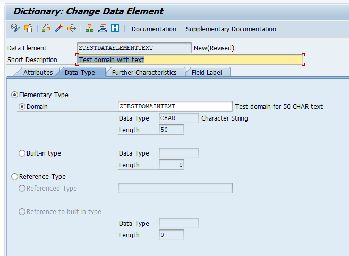Open the Documentation button
This screenshot has height=256, width=349.
154,29
